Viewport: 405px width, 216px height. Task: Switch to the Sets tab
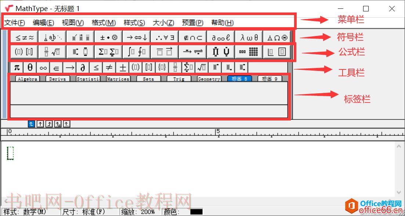click(148, 79)
